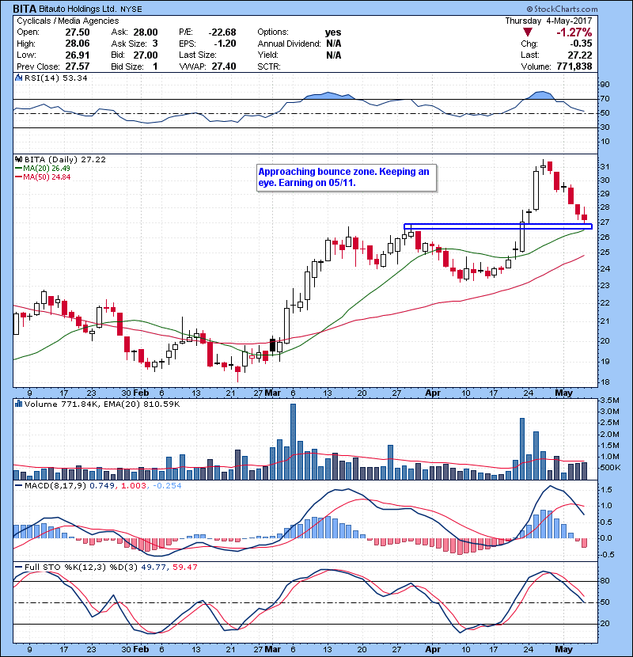Click the red MA(50) legend marker

[x=19, y=177]
